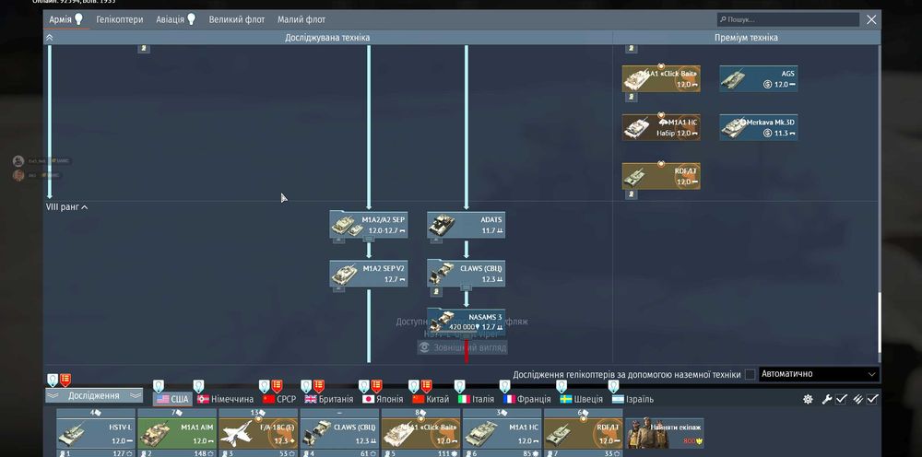Click the wrench repair icon
922x457 pixels.
826,400
